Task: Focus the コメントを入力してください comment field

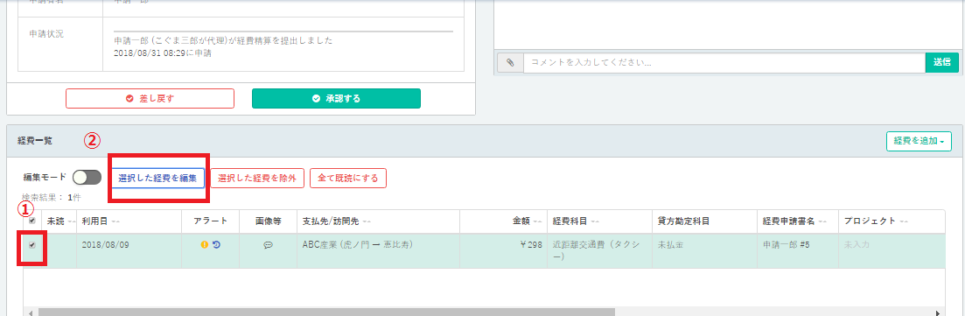Action: [724, 63]
